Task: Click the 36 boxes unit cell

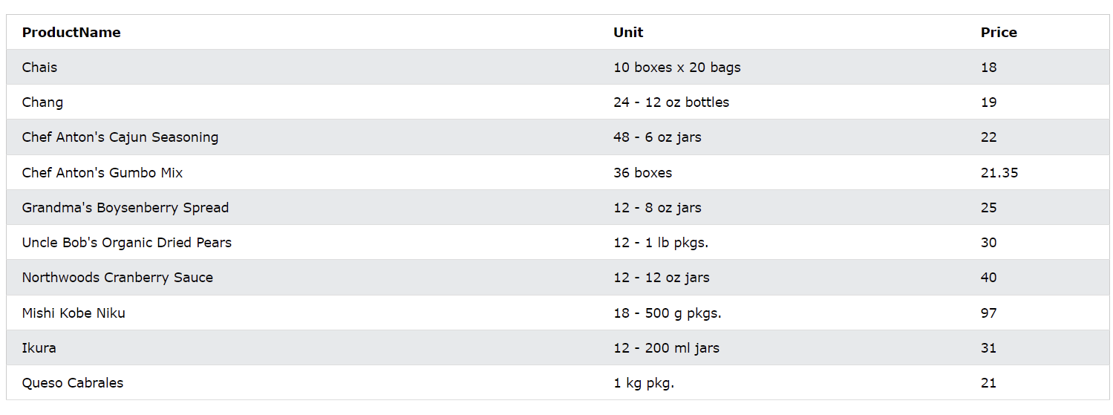Action: click(x=643, y=173)
